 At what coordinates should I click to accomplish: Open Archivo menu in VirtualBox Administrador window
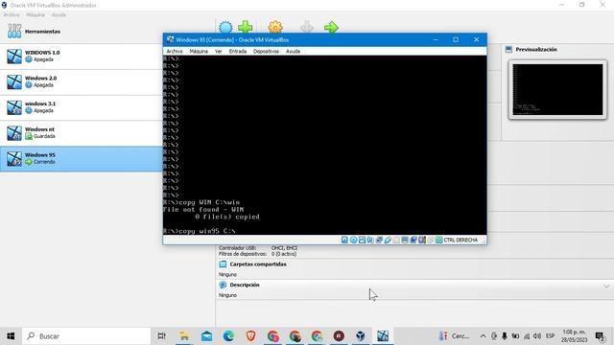pyautogui.click(x=12, y=15)
